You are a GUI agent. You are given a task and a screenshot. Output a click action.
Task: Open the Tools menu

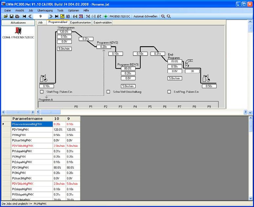(x=60, y=10)
